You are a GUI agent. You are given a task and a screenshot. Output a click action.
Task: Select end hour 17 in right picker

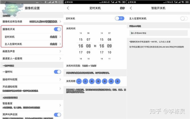102,52
